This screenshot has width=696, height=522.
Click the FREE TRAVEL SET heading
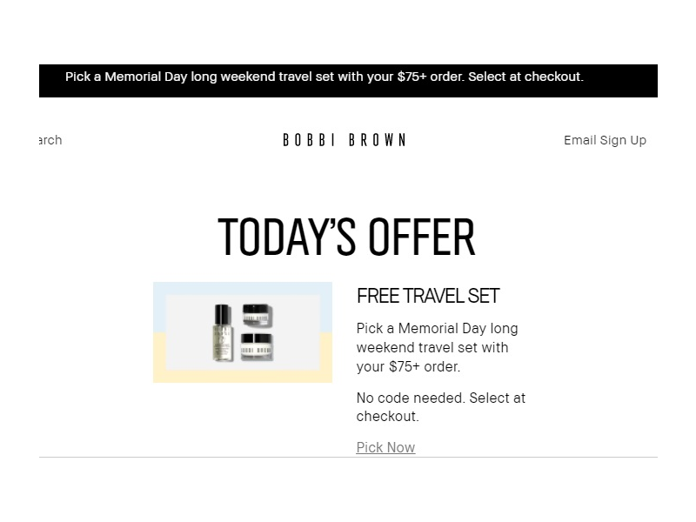(428, 296)
